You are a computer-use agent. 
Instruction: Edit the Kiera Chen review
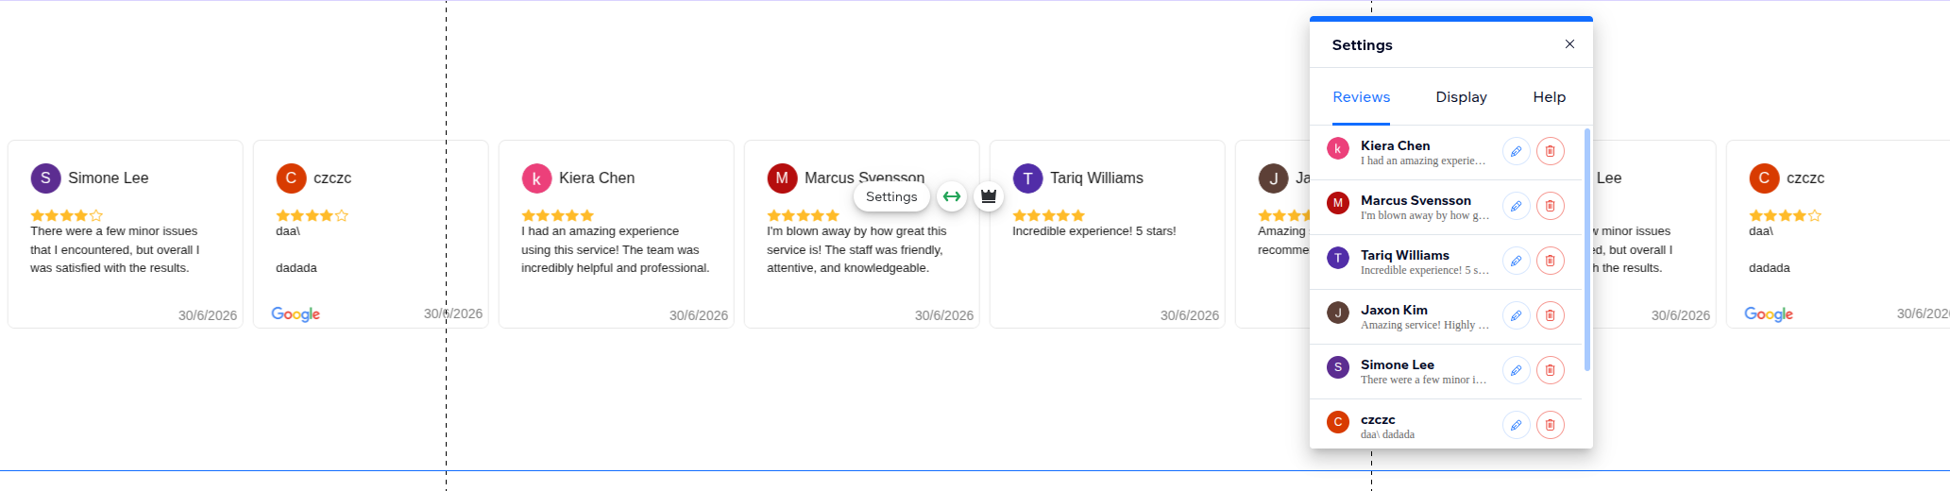[x=1516, y=151]
